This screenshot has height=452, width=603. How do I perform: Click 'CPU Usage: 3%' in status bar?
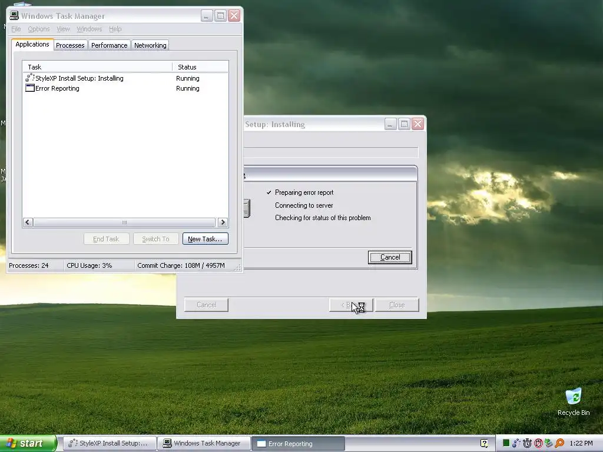coord(90,265)
